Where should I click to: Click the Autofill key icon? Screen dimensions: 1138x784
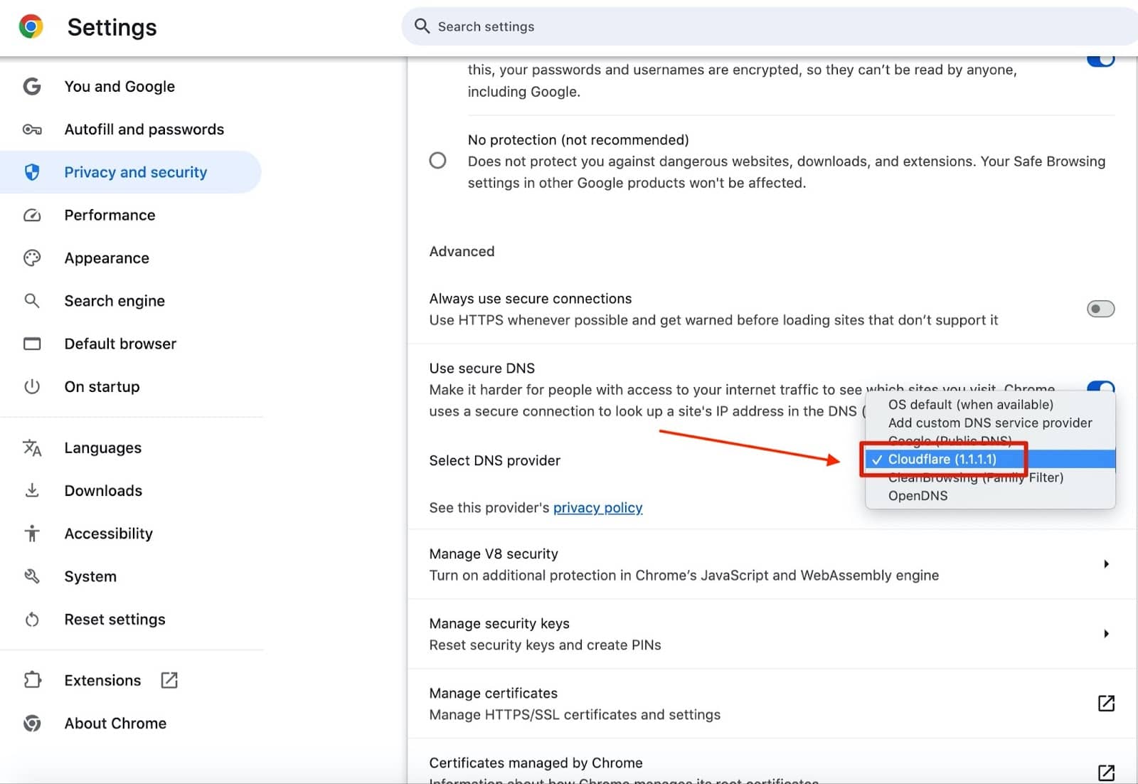point(32,129)
